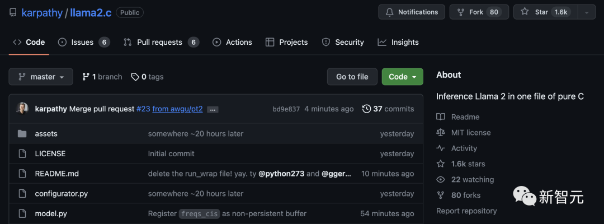Click the Activity pulse icon
604x224 pixels.
pyautogui.click(x=441, y=148)
